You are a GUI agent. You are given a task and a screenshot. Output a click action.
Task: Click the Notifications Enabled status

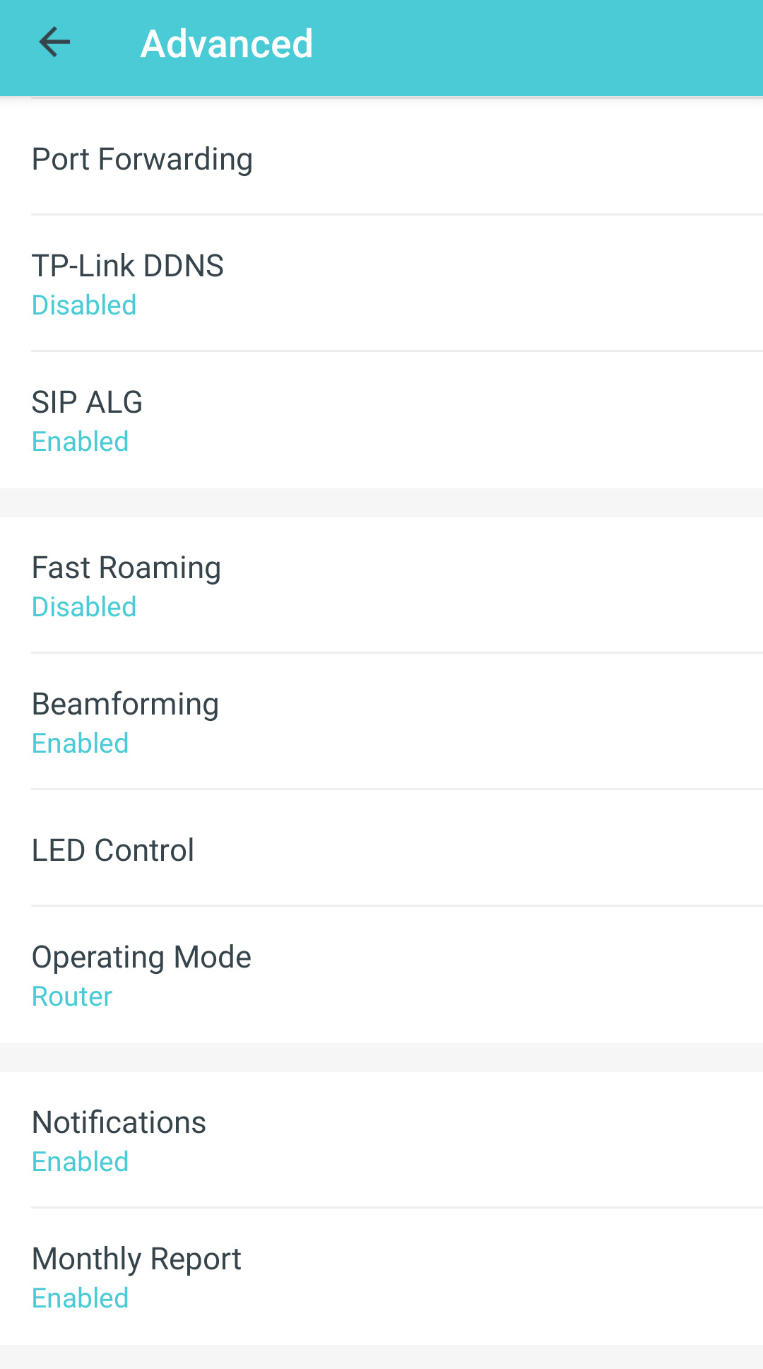point(81,1162)
